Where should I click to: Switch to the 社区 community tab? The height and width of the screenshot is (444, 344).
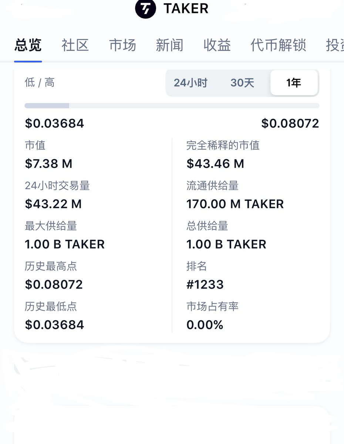coord(75,46)
